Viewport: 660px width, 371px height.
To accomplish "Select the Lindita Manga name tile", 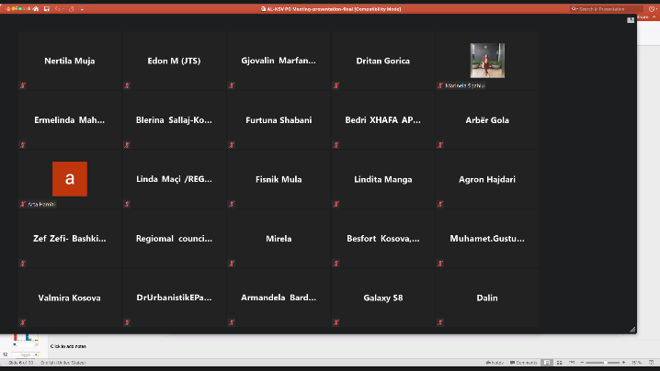I will click(383, 179).
